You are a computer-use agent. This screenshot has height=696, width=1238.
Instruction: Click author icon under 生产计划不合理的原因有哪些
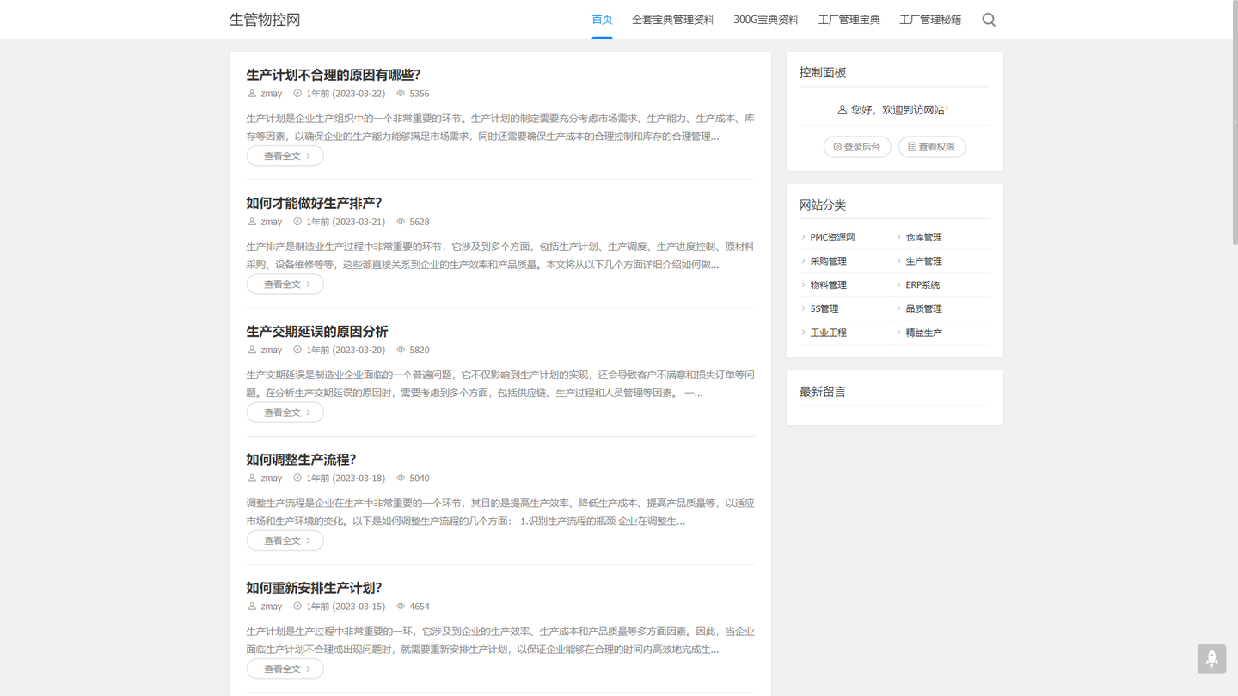click(x=252, y=94)
